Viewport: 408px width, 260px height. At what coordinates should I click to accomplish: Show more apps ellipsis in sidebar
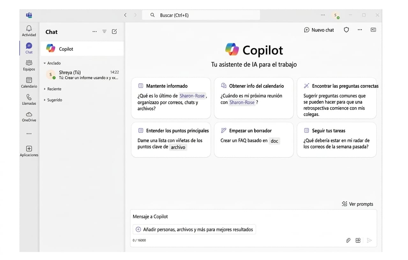[x=29, y=134]
